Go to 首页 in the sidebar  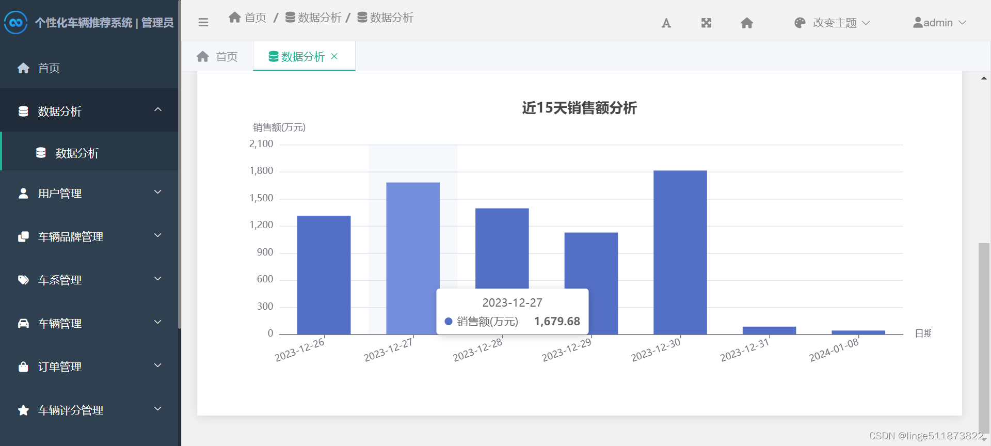pos(89,68)
